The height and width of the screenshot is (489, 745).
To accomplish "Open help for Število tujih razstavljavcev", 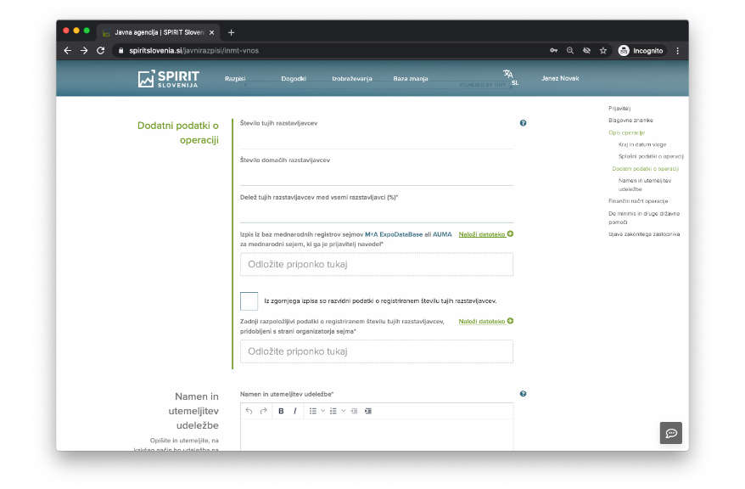I will point(523,123).
